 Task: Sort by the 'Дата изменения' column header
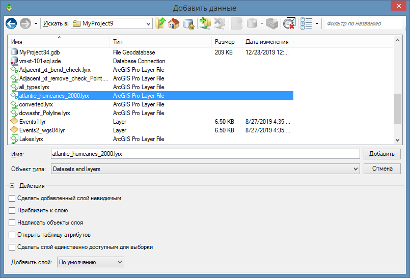[x=267, y=42]
